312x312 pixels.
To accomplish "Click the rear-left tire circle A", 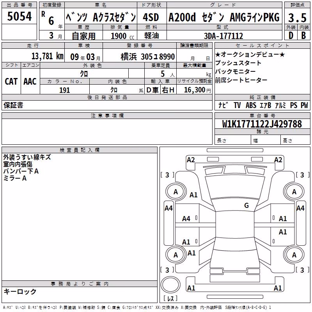I will pos(176,255).
